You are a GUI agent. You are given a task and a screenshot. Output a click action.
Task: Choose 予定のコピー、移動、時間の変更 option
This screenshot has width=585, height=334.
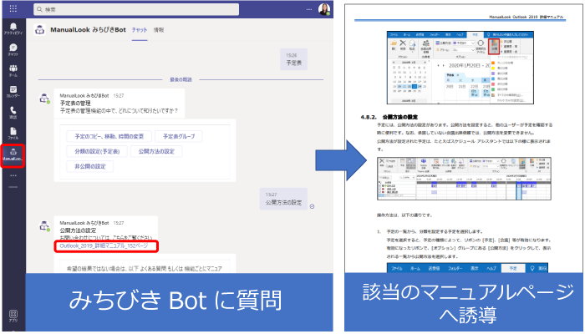[107, 136]
